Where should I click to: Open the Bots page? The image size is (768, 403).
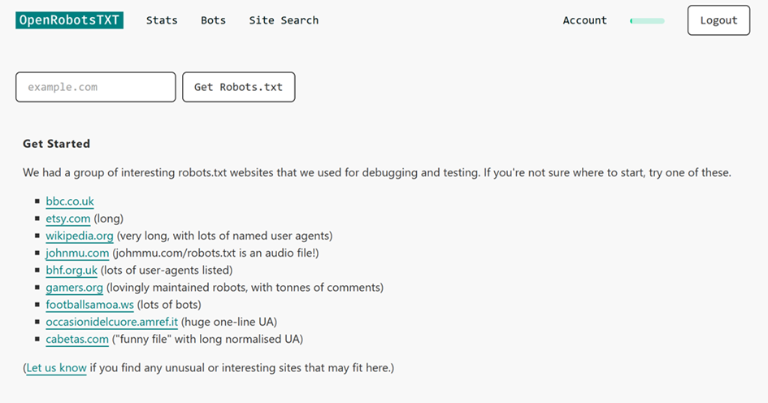point(213,20)
